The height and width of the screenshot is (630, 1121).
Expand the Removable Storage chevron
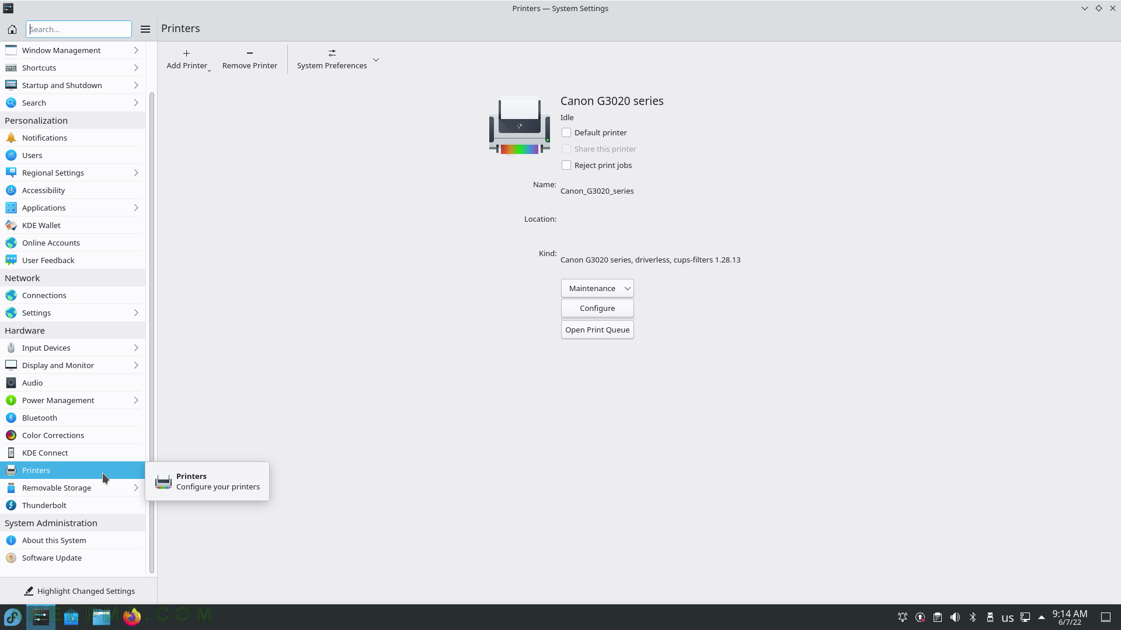[136, 488]
